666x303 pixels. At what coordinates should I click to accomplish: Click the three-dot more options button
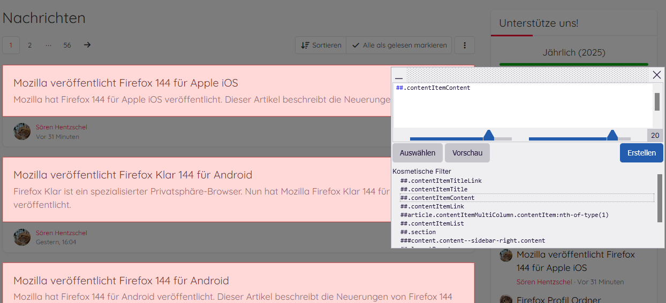tap(464, 45)
